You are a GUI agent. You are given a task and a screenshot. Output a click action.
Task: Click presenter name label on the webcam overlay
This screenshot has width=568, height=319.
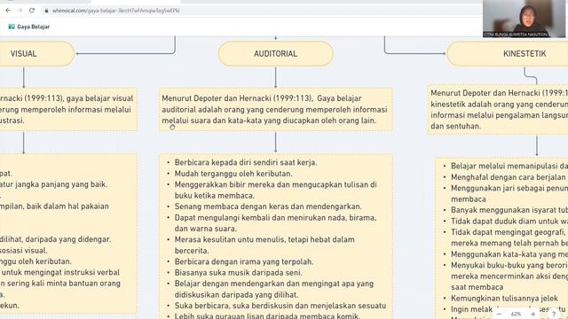point(516,35)
